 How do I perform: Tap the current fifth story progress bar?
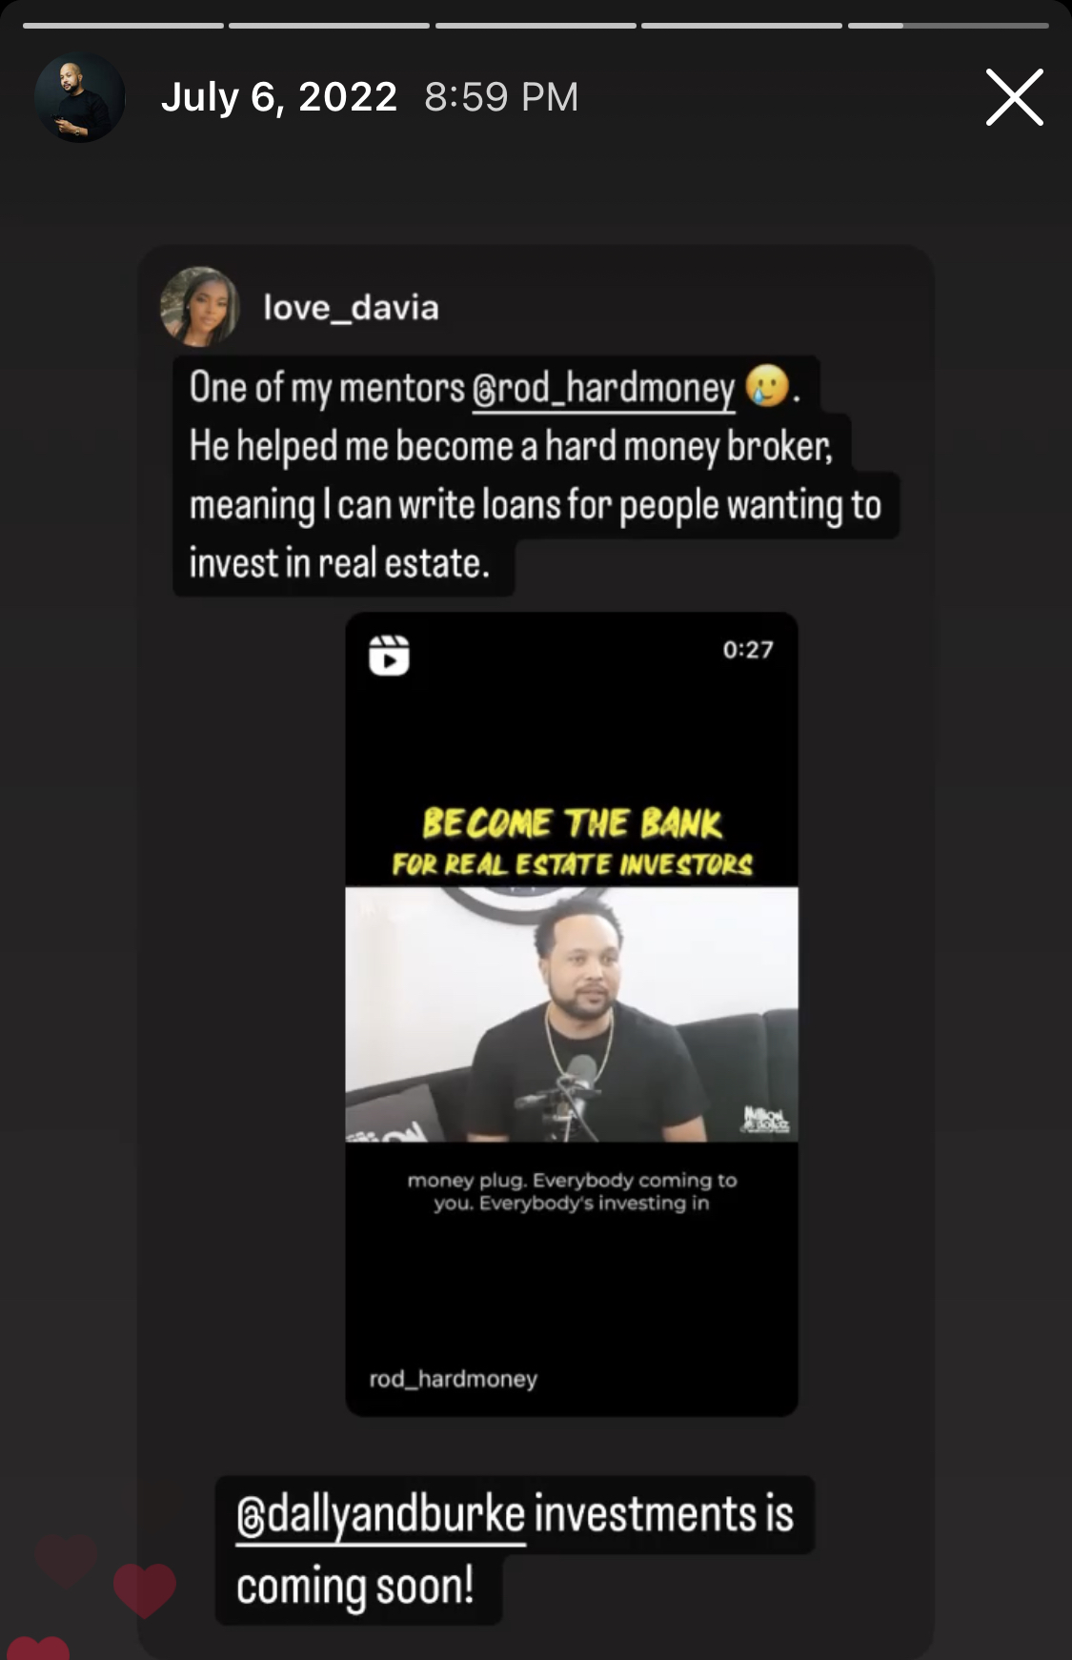click(x=948, y=26)
